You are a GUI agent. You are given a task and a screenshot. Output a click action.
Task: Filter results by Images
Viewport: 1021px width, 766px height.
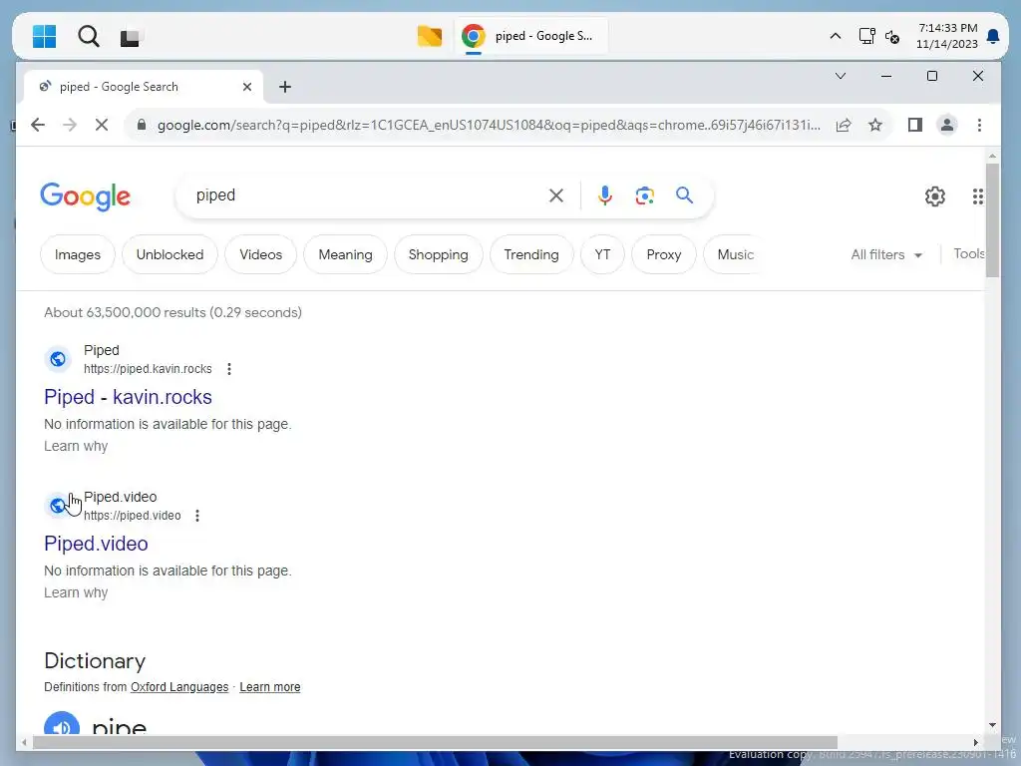coord(78,254)
